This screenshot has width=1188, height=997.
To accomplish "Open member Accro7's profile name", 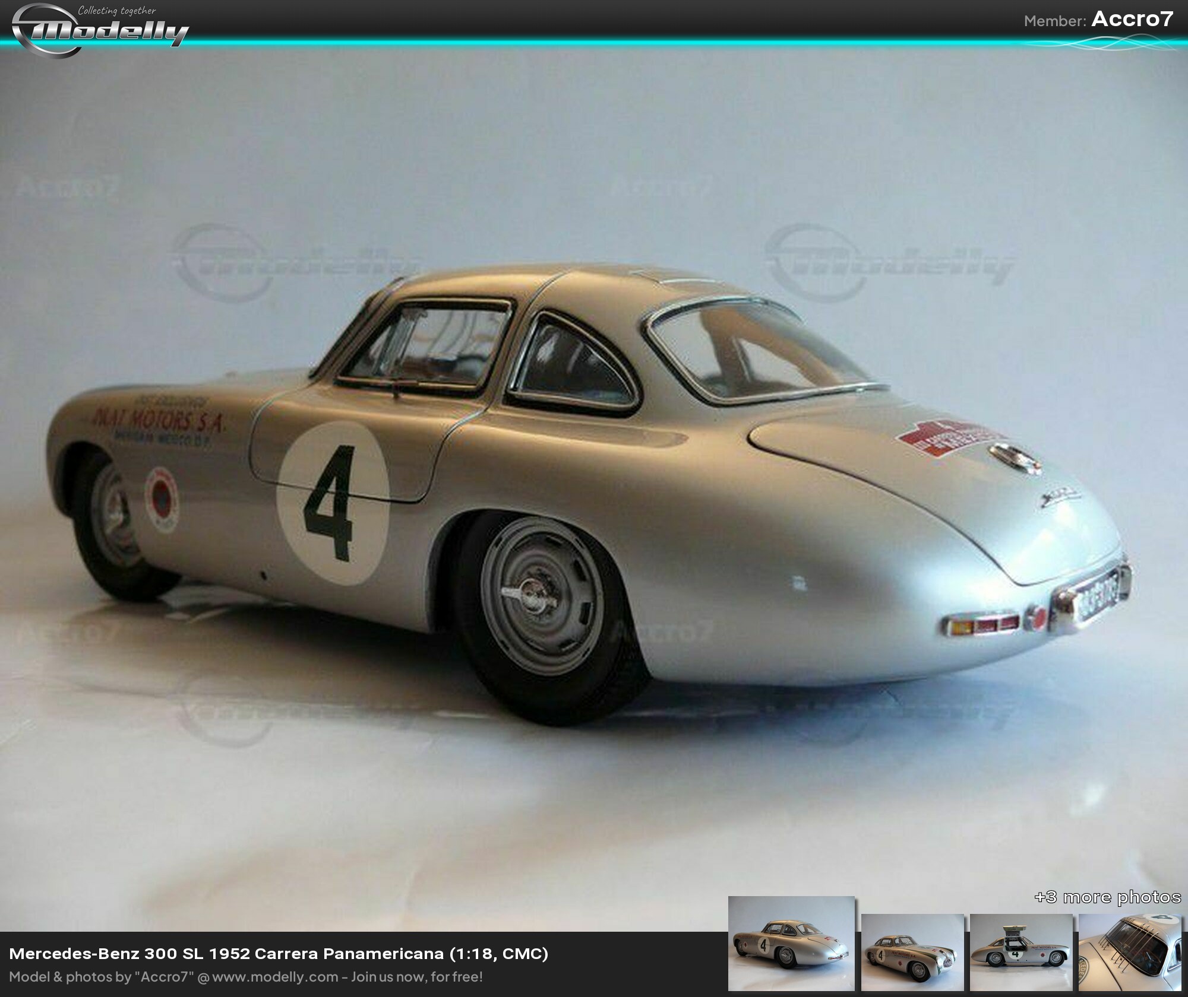I will 1132,20.
